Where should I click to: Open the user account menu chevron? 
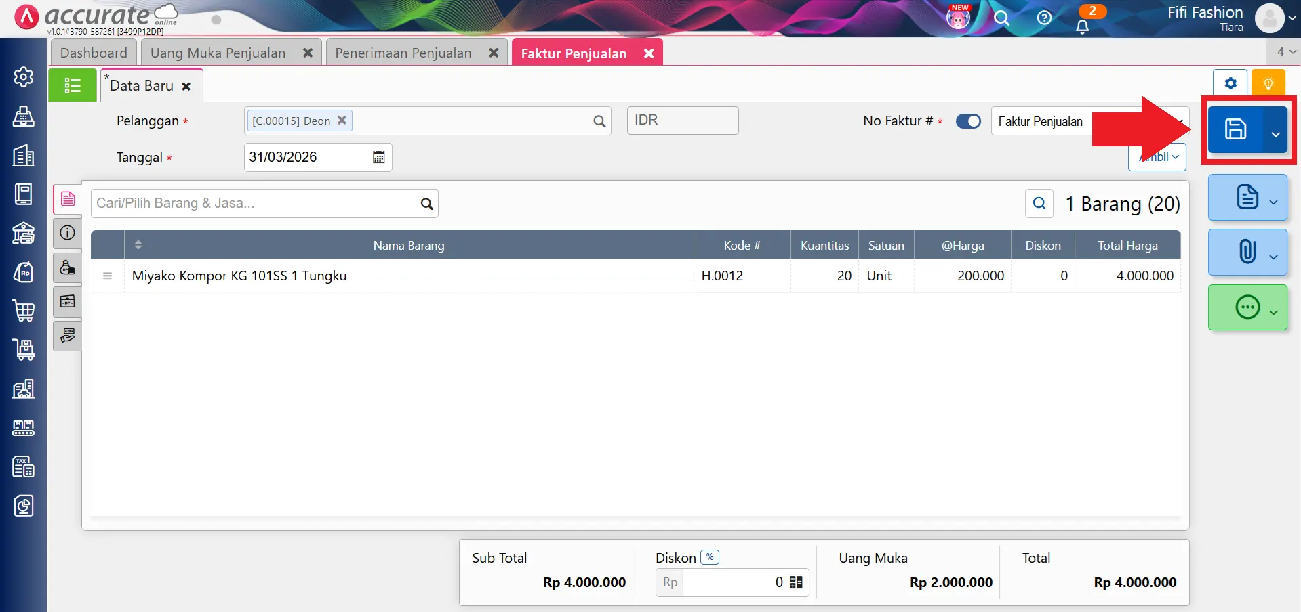tap(1292, 18)
